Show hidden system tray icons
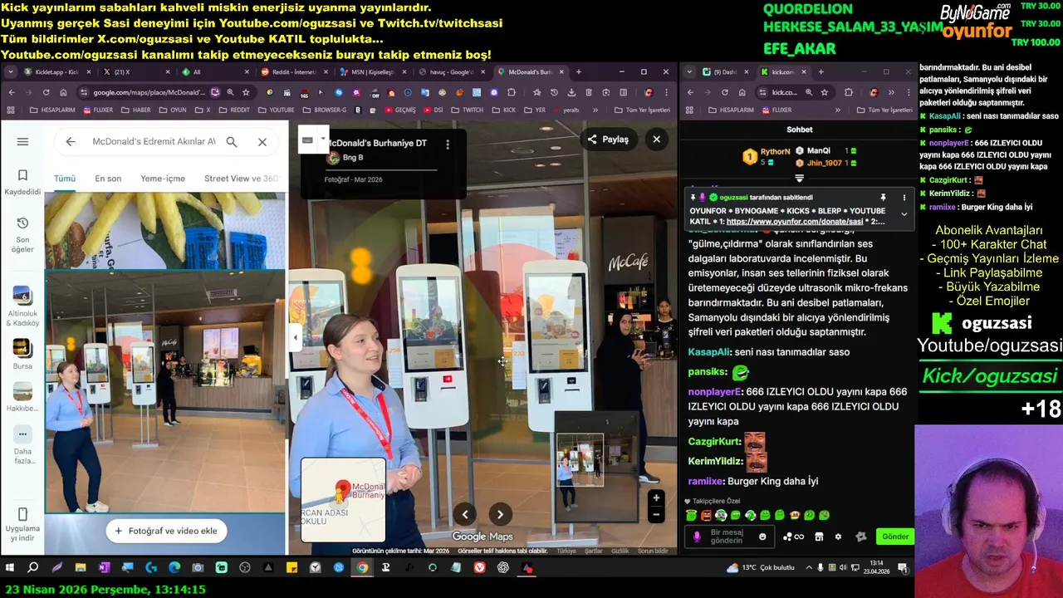Viewport: 1063px width, 598px height. [811, 568]
